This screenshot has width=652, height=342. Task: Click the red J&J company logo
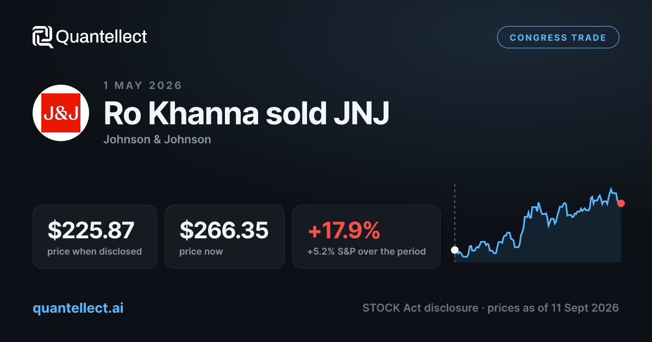[61, 113]
